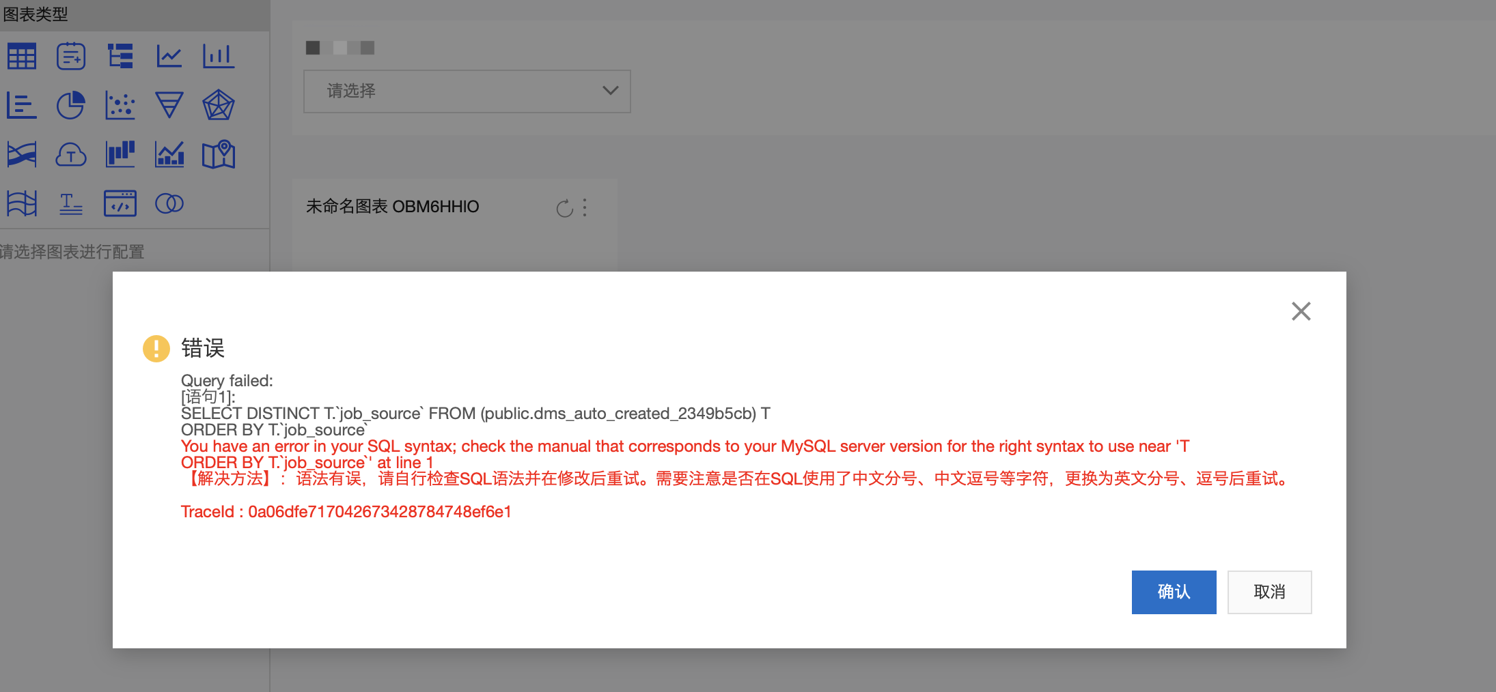1496x692 pixels.
Task: Click the TraceId line in the error
Action: point(346,512)
